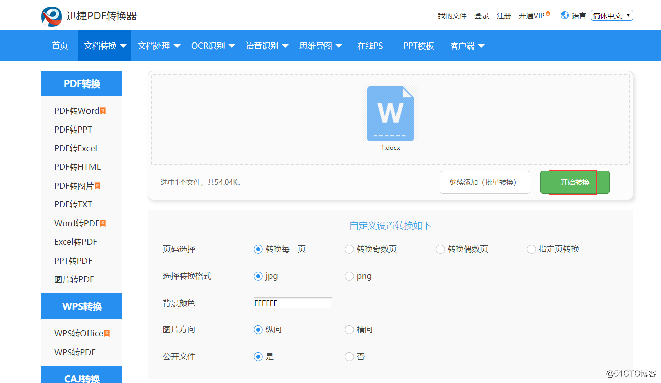Image resolution: width=661 pixels, height=383 pixels.
Task: Open Excel转PDF in sidebar
Action: pyautogui.click(x=75, y=242)
